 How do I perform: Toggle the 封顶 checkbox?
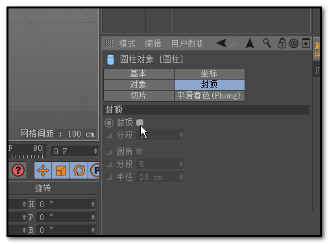point(140,123)
